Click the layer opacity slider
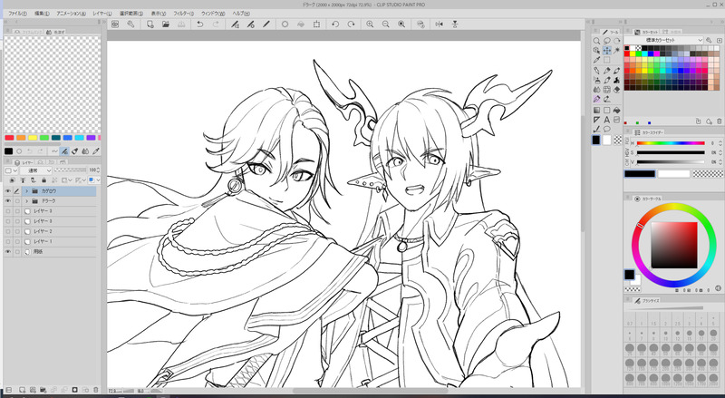This screenshot has height=398, width=725. (70, 170)
